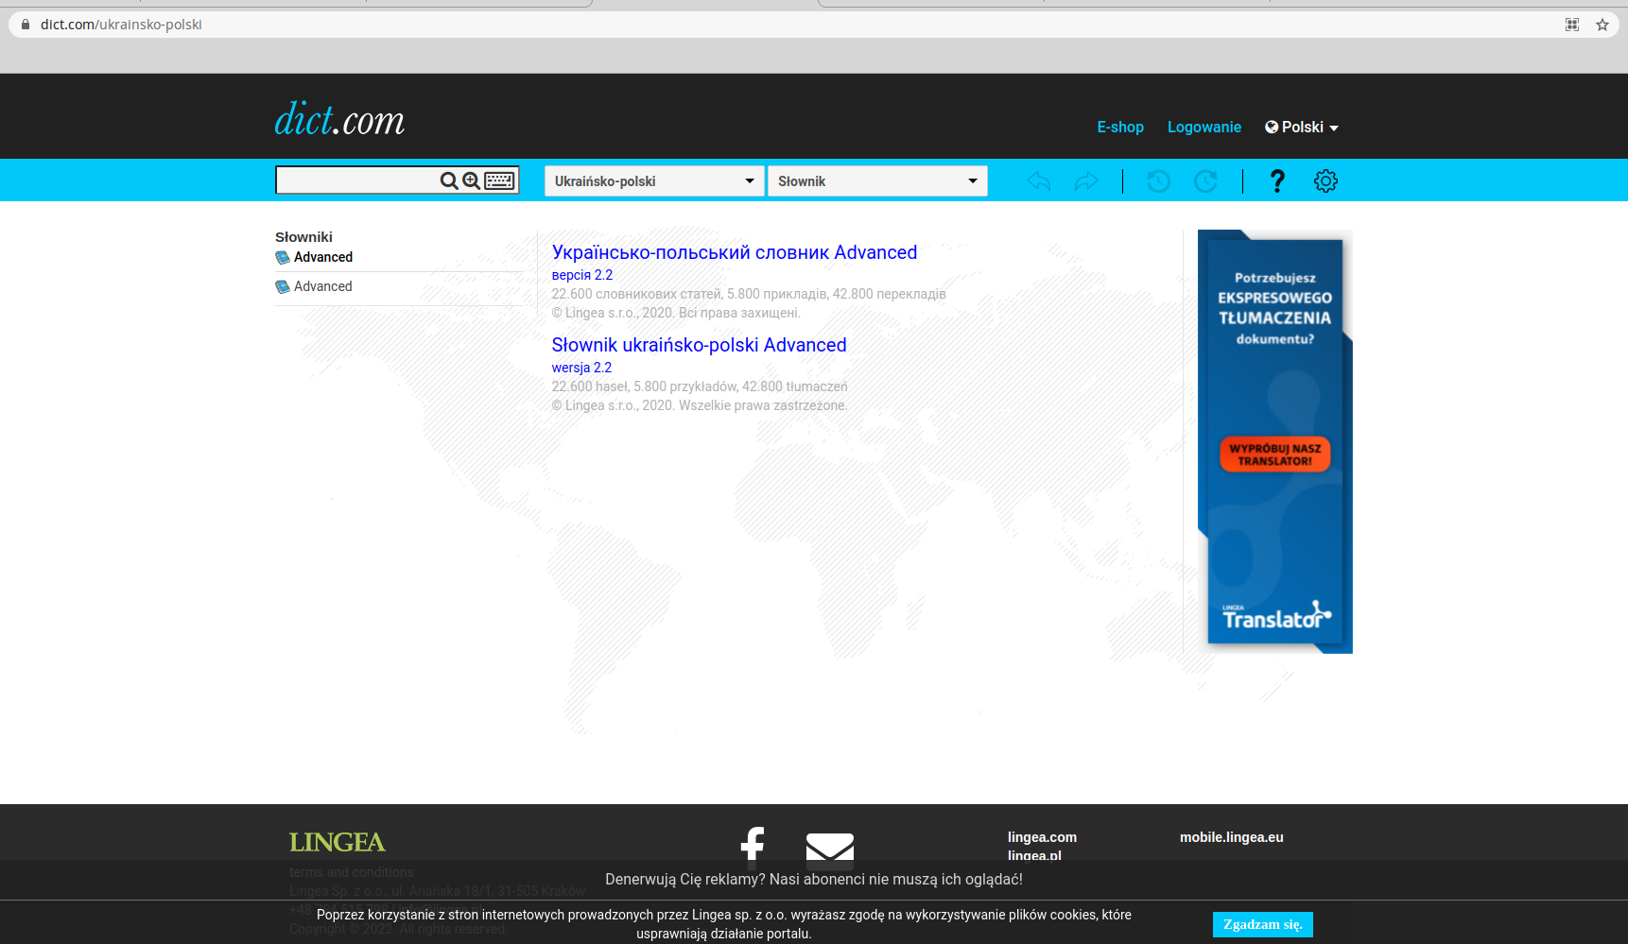The image size is (1628, 944).
Task: Click the Słowniki sidebar heading
Action: [303, 237]
